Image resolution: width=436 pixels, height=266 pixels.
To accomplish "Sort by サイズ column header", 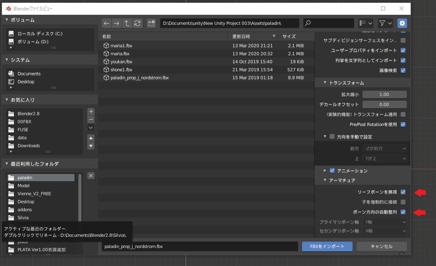I will pos(289,36).
